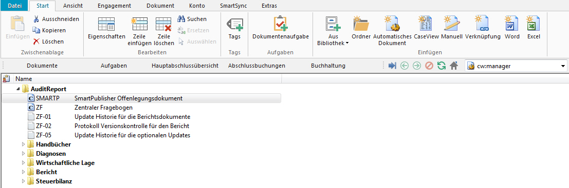569x188 pixels.
Task: Open the cw:manager combo box dropdown
Action: 563,66
